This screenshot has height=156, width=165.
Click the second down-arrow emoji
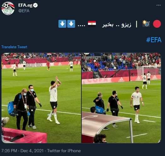pyautogui.click(x=62, y=24)
